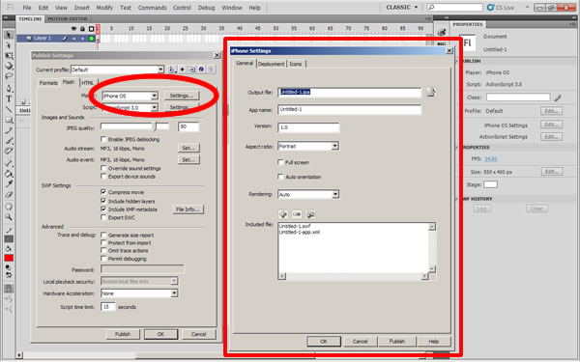Click the JPEG quality slider handle

(156, 126)
